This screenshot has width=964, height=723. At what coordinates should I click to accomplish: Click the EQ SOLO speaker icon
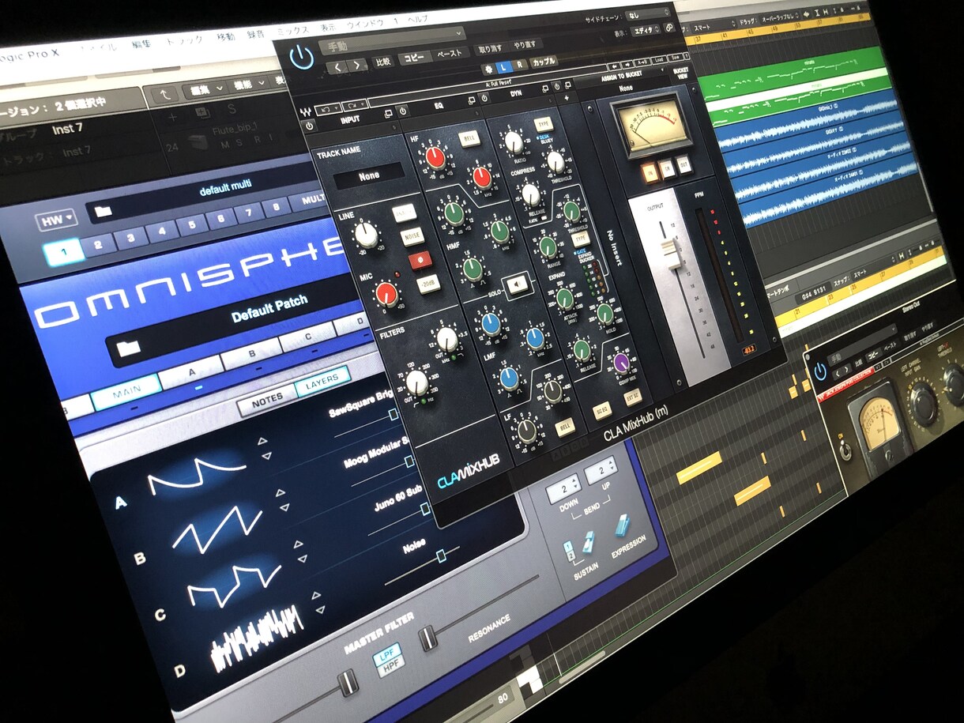[518, 284]
